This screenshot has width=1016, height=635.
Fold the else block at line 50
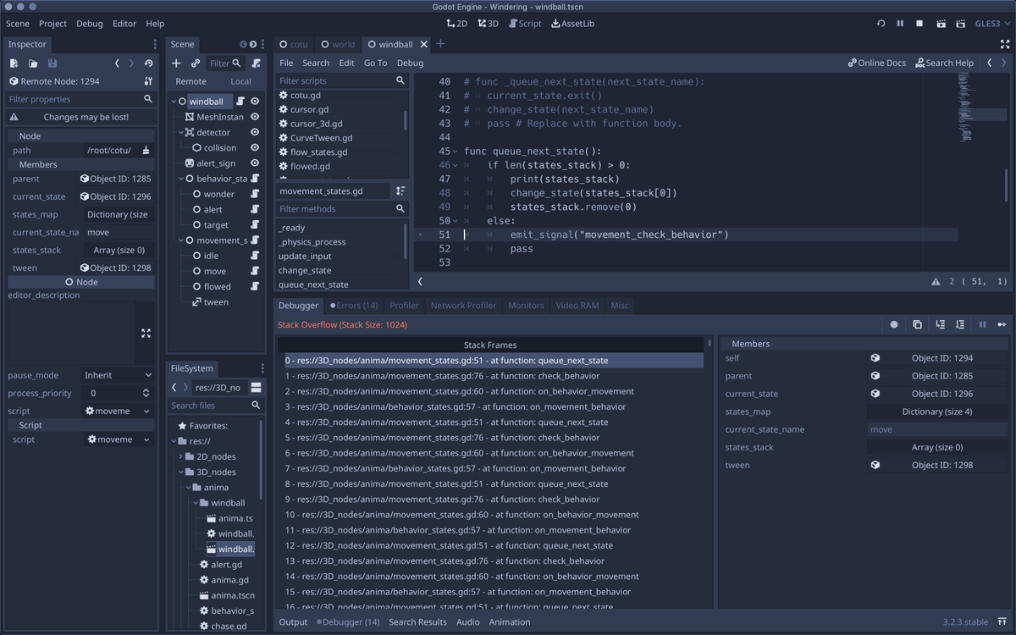pyautogui.click(x=456, y=221)
